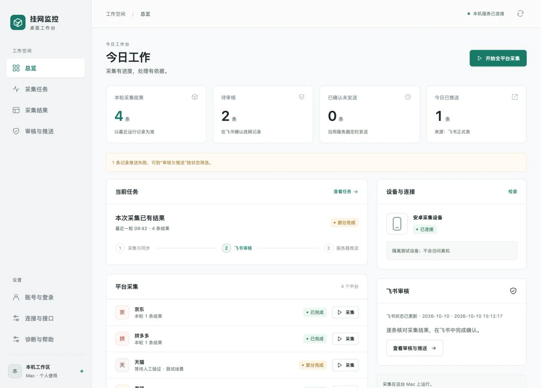
Task: Click the phone icon for 安卓采集设备
Action: tap(397, 224)
